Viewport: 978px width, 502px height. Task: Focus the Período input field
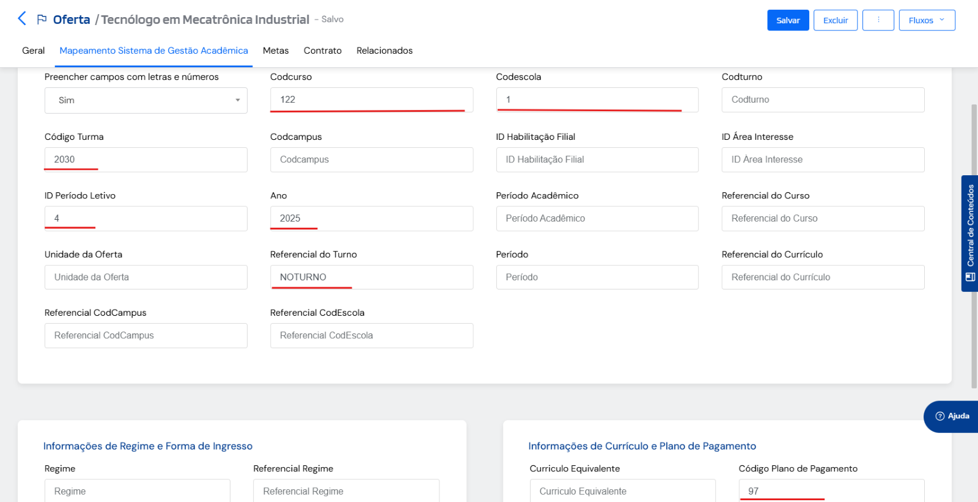click(597, 277)
